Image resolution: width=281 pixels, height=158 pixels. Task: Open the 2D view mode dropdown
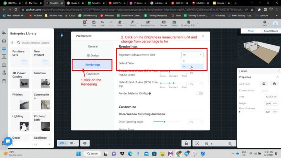pyautogui.click(x=63, y=143)
